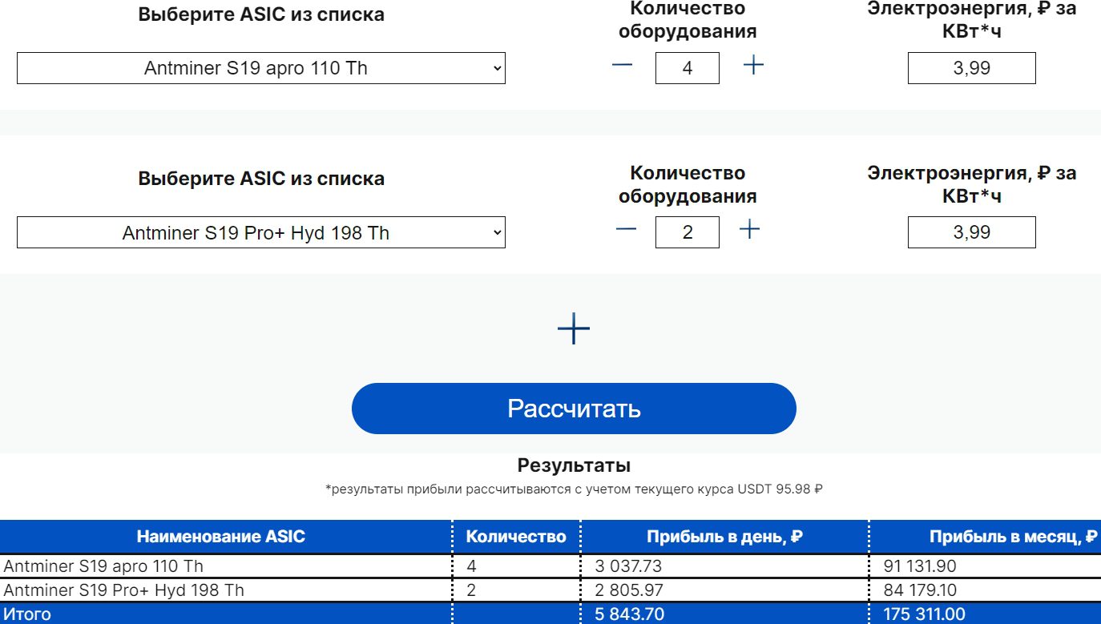This screenshot has width=1101, height=624.
Task: Select quantity cell 4 in results table
Action: 471,566
